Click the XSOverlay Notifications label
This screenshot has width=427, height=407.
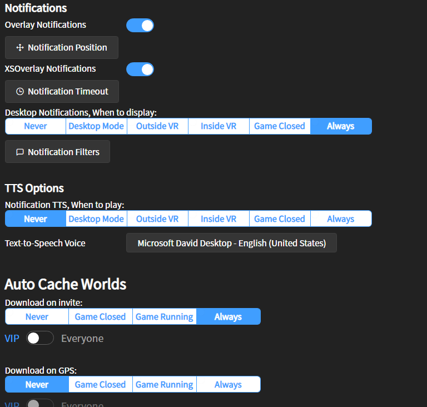(51, 69)
